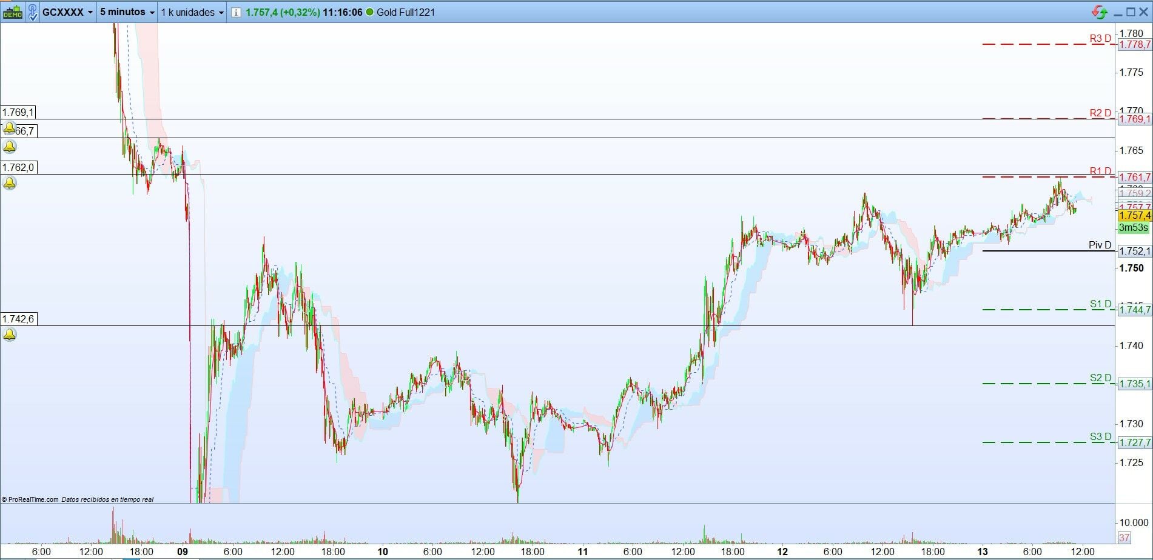Screen dimensions: 1153x560
Task: Click the yellow current price tag 1.757,4
Action: (1134, 216)
